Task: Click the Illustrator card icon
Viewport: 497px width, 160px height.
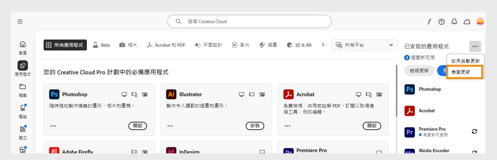Action: tap(171, 94)
